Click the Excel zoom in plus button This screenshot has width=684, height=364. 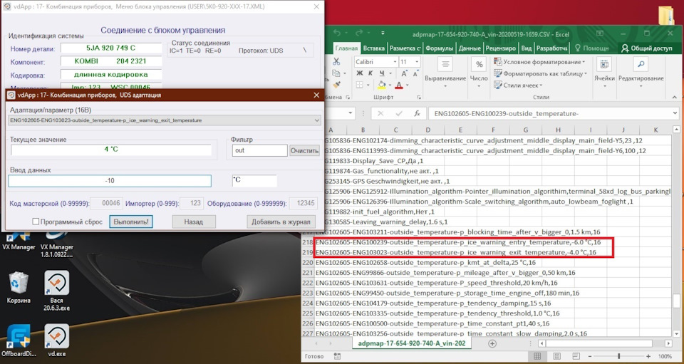coord(648,356)
